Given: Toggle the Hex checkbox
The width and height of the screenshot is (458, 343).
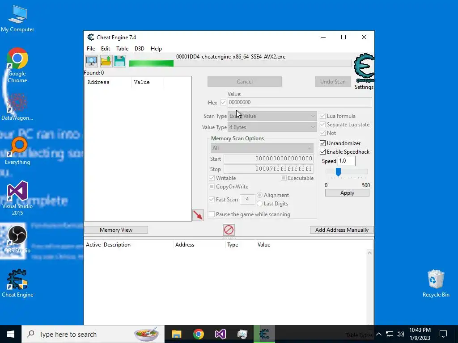Looking at the screenshot, I should 223,102.
